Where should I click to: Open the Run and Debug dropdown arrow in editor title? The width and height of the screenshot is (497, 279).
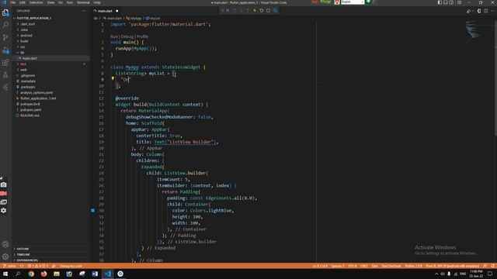[x=473, y=11]
